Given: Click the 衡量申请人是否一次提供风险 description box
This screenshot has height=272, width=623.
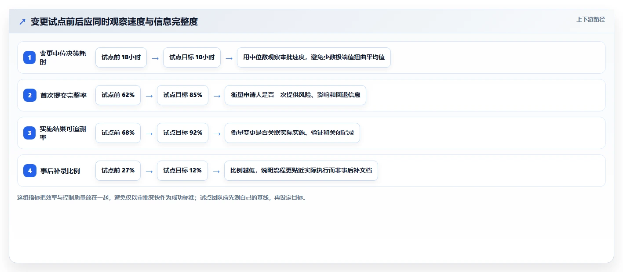Looking at the screenshot, I should point(295,95).
